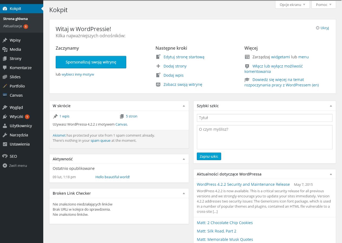Click edit icon beside Edytuj stronę startową
The height and width of the screenshot is (243, 342).
coord(158,57)
